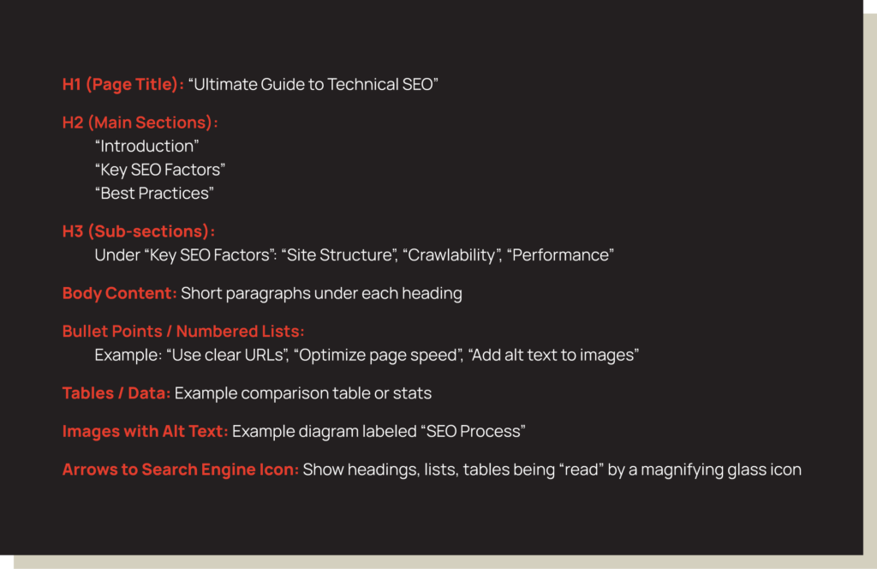
Task: Click the "Bullet Points / Numbered Lists:" label
Action: (x=183, y=332)
